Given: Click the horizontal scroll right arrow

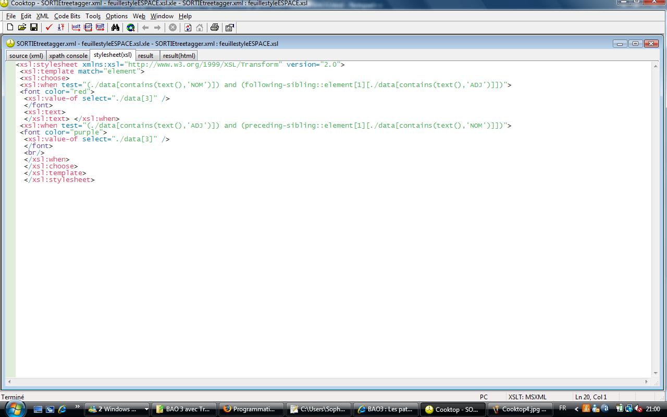Looking at the screenshot, I should pyautogui.click(x=648, y=382).
